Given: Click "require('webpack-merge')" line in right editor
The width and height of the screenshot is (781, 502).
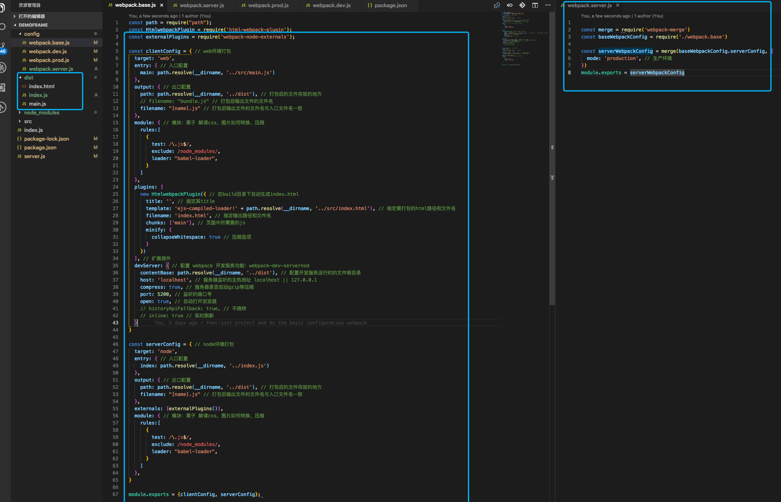Looking at the screenshot, I should point(635,30).
